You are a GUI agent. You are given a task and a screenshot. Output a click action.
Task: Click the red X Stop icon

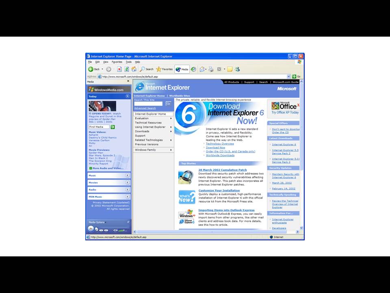click(x=119, y=69)
